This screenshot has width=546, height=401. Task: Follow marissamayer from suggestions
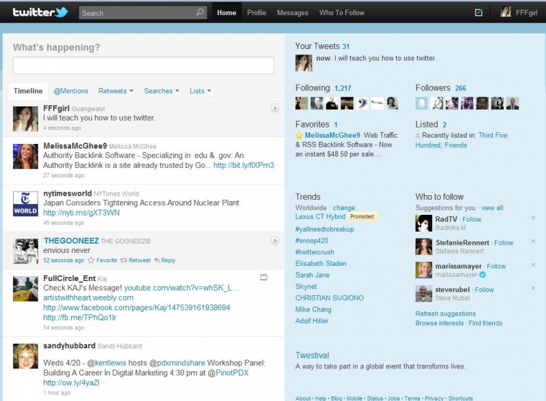(496, 267)
